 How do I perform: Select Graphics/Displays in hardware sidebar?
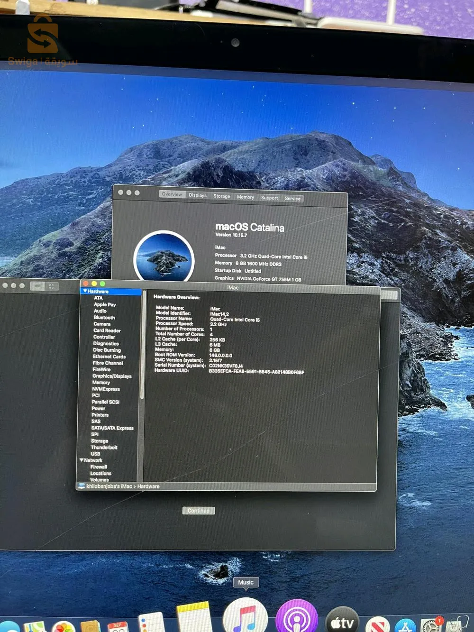(112, 376)
